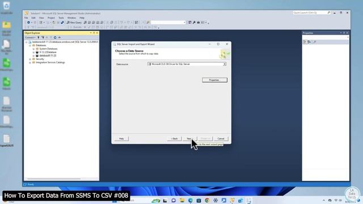Image resolution: width=363 pixels, height=204 pixels.
Task: Select the System Databases tree label
Action: [48, 49]
